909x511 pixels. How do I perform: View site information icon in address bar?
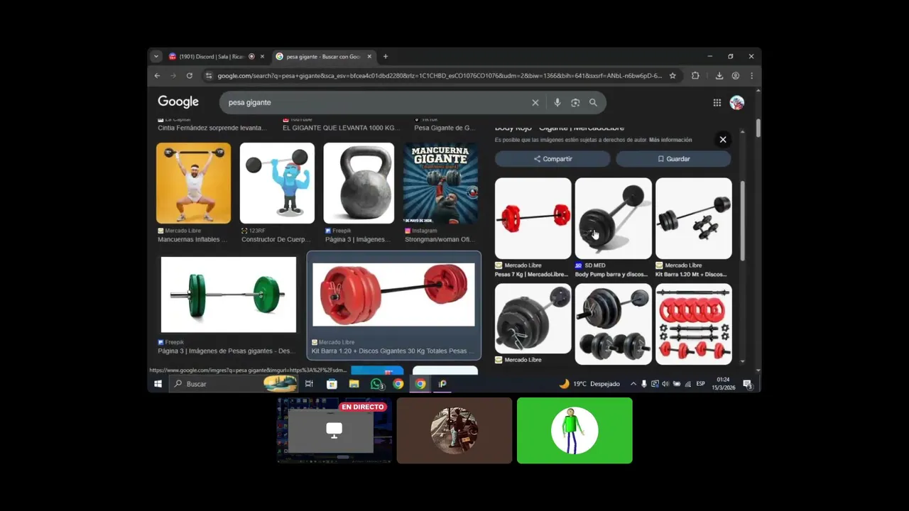click(208, 75)
